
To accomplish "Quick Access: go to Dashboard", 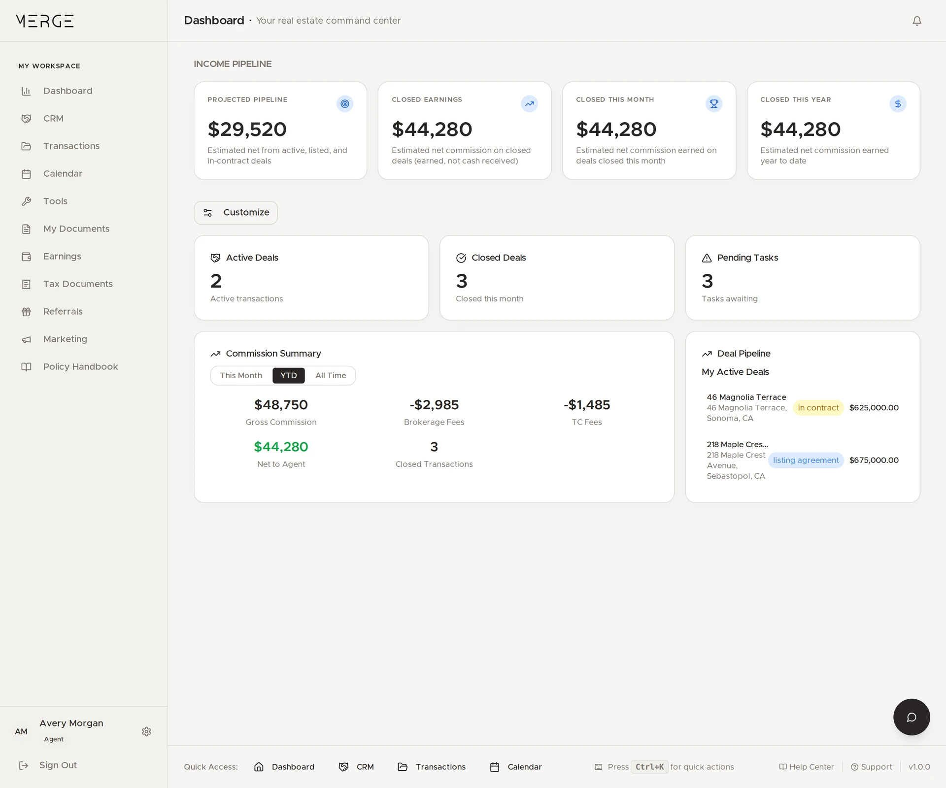I will 284,767.
